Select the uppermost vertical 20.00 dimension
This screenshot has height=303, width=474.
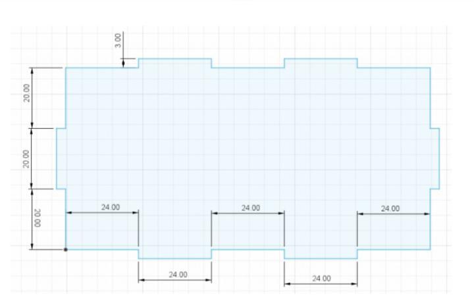click(27, 93)
